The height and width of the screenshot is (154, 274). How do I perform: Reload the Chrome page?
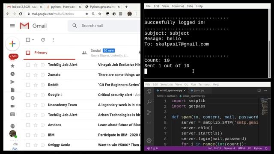click(x=21, y=14)
